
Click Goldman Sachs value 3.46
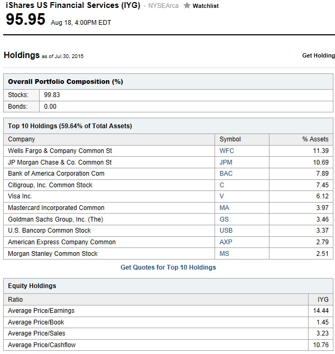pos(322,219)
